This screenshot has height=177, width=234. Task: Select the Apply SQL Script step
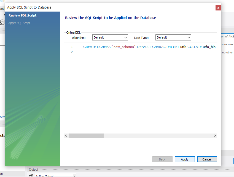pos(19,23)
